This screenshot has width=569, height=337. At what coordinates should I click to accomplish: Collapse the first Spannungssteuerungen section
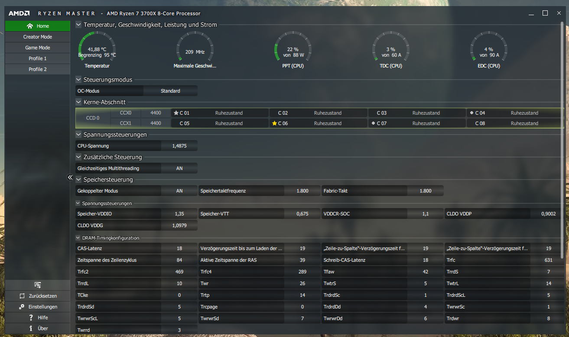(x=78, y=135)
